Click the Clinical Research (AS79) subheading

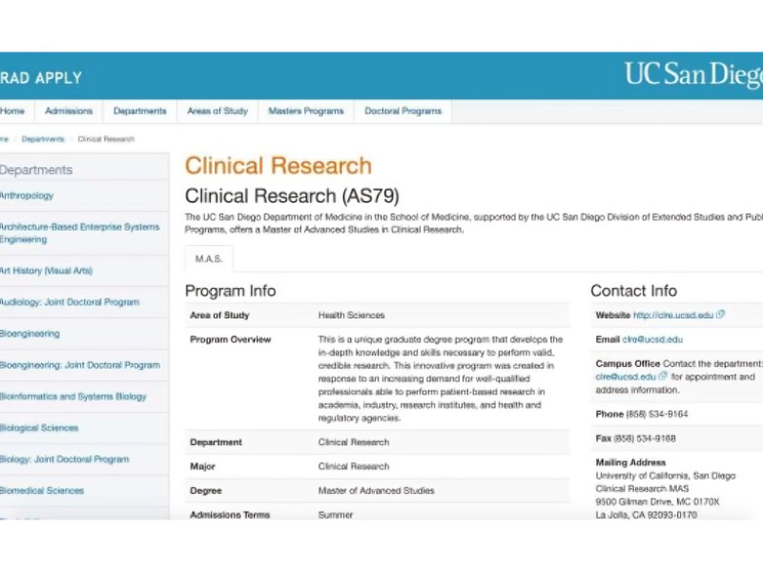(x=292, y=196)
